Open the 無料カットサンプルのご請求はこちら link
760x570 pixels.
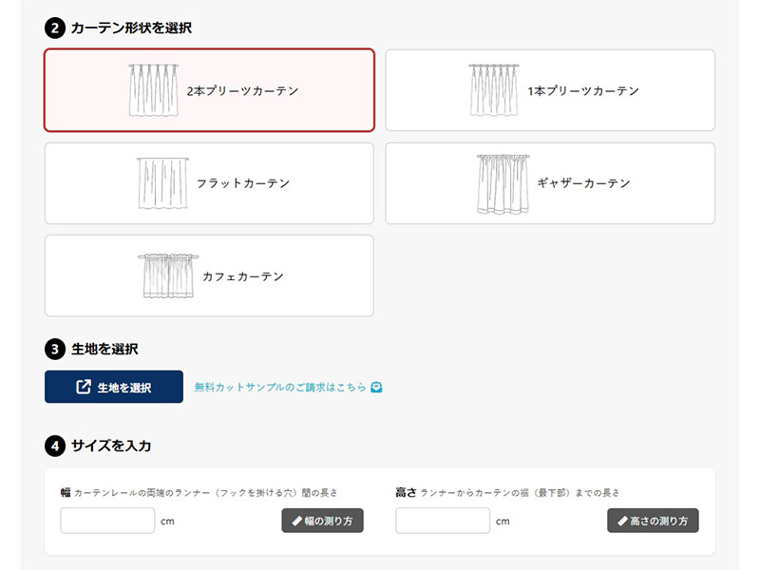pos(279,388)
